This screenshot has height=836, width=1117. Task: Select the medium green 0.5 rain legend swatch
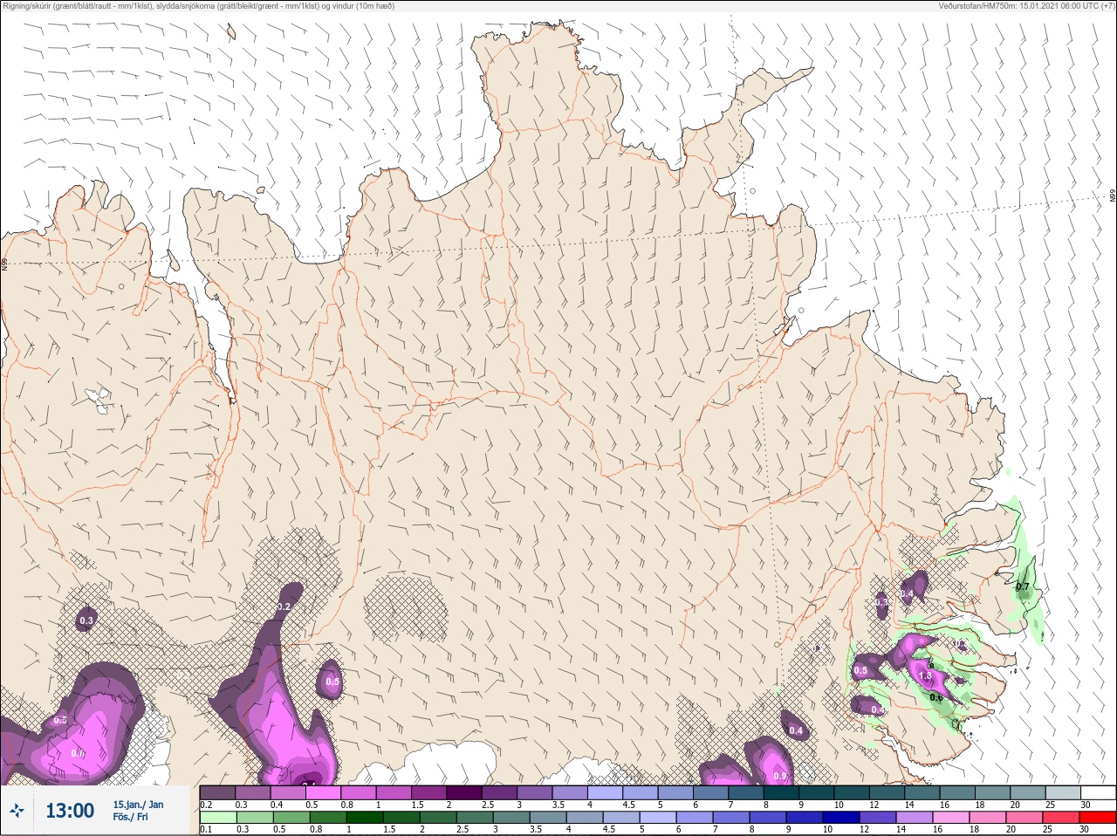[291, 818]
